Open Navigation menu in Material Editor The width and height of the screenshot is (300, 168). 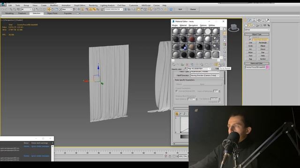click(193, 25)
